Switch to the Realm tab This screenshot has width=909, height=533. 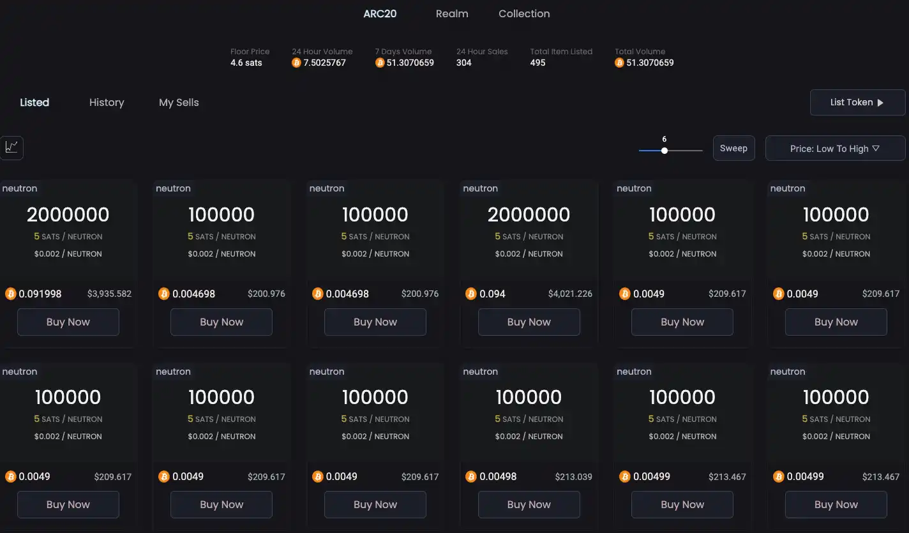pos(452,13)
